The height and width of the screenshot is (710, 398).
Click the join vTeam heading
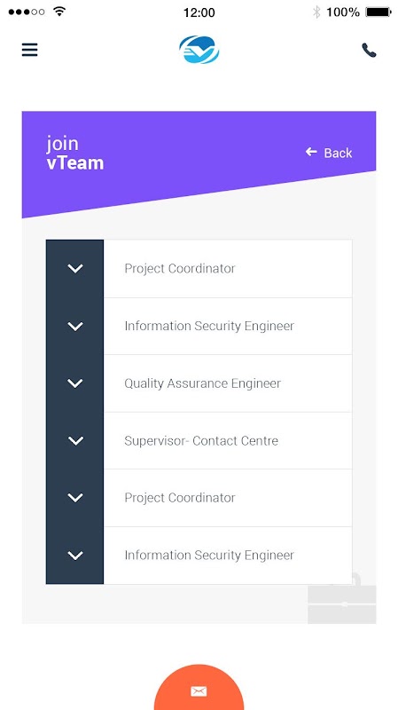pyautogui.click(x=75, y=153)
